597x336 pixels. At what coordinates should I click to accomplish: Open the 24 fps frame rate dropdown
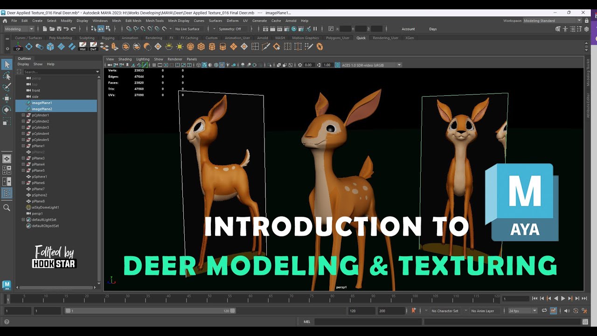522,311
